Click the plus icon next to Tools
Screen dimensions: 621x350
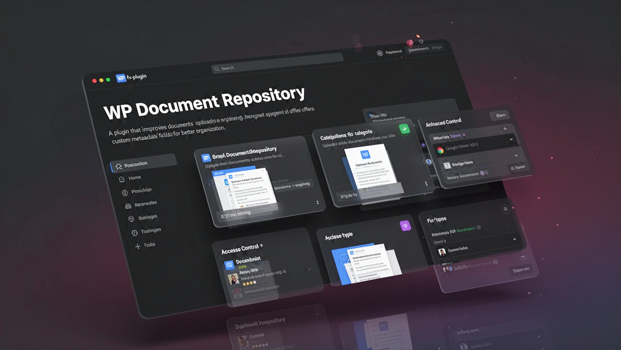pyautogui.click(x=138, y=246)
